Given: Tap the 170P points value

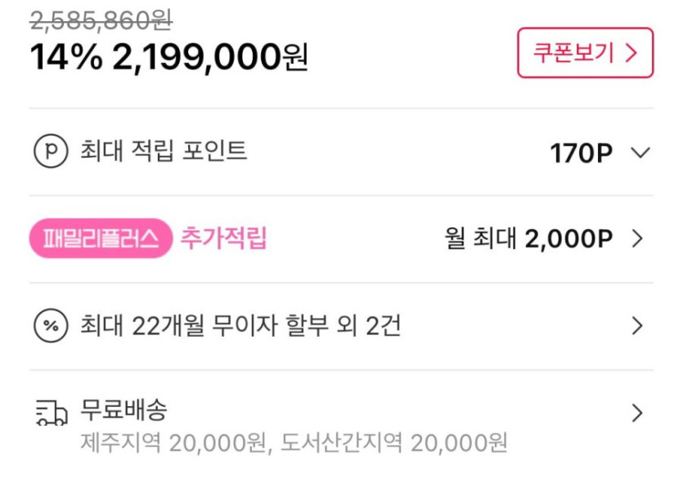Looking at the screenshot, I should [x=581, y=153].
